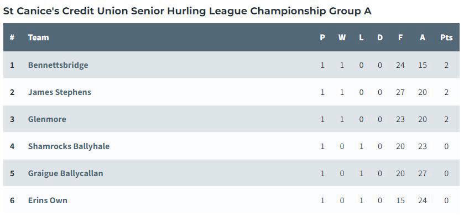Click the D draws column header
Viewport: 464px width, 222px height.
[380, 38]
